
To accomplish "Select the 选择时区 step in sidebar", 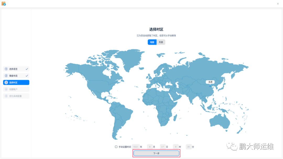I will point(16,82).
